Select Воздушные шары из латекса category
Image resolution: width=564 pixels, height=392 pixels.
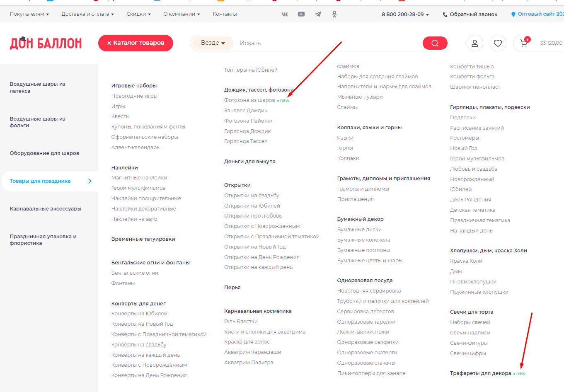(38, 87)
